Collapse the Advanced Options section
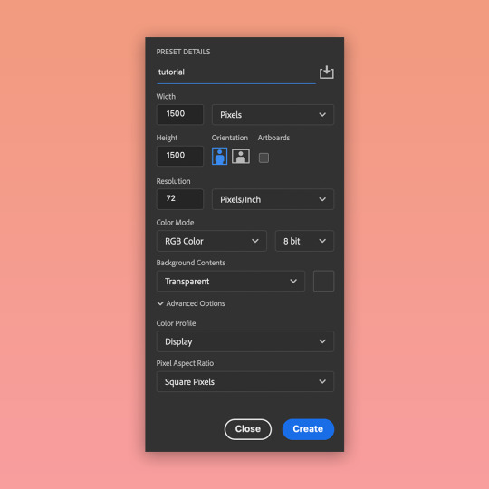The height and width of the screenshot is (489, 489). pyautogui.click(x=190, y=303)
